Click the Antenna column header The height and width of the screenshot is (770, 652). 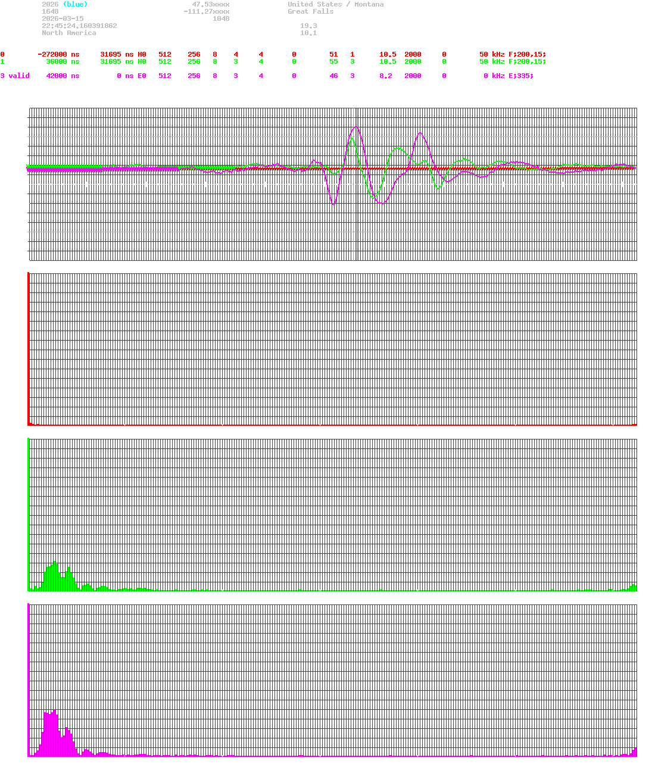click(523, 47)
